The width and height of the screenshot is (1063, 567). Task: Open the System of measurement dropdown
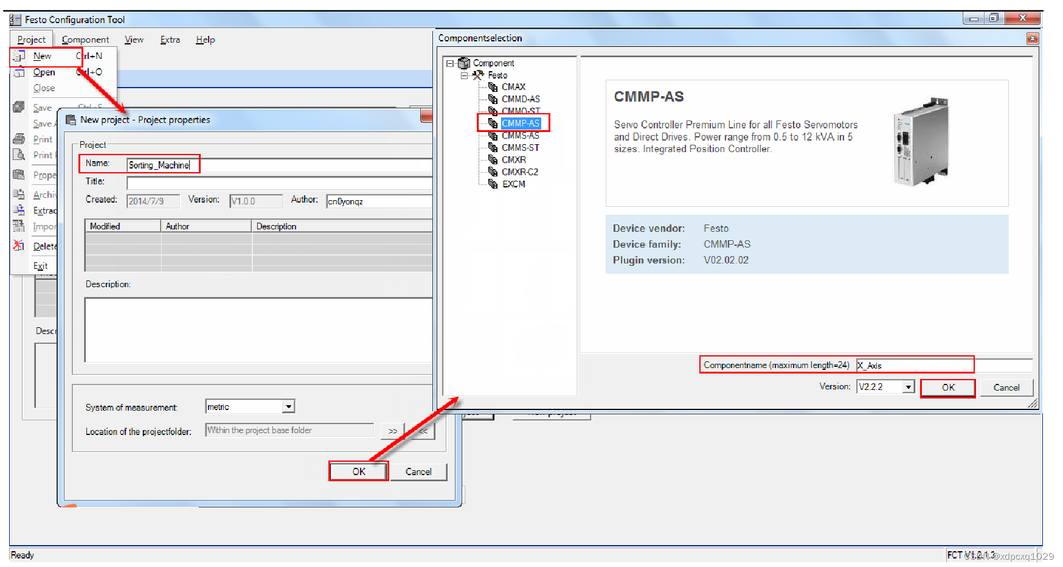(290, 406)
